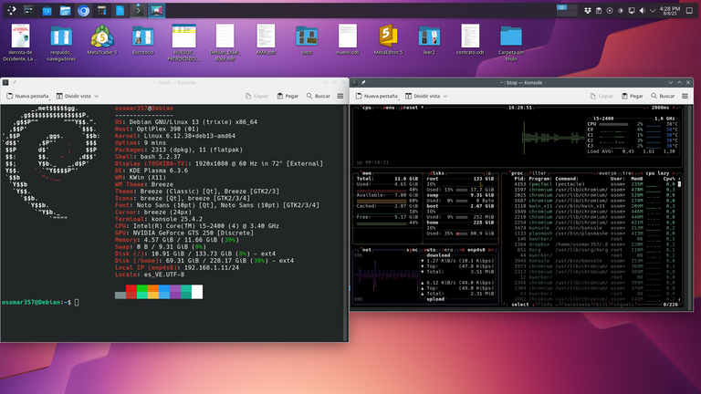Viewport: 701px width, 394px height.
Task: Open the KDE application launcher
Action: point(12,10)
